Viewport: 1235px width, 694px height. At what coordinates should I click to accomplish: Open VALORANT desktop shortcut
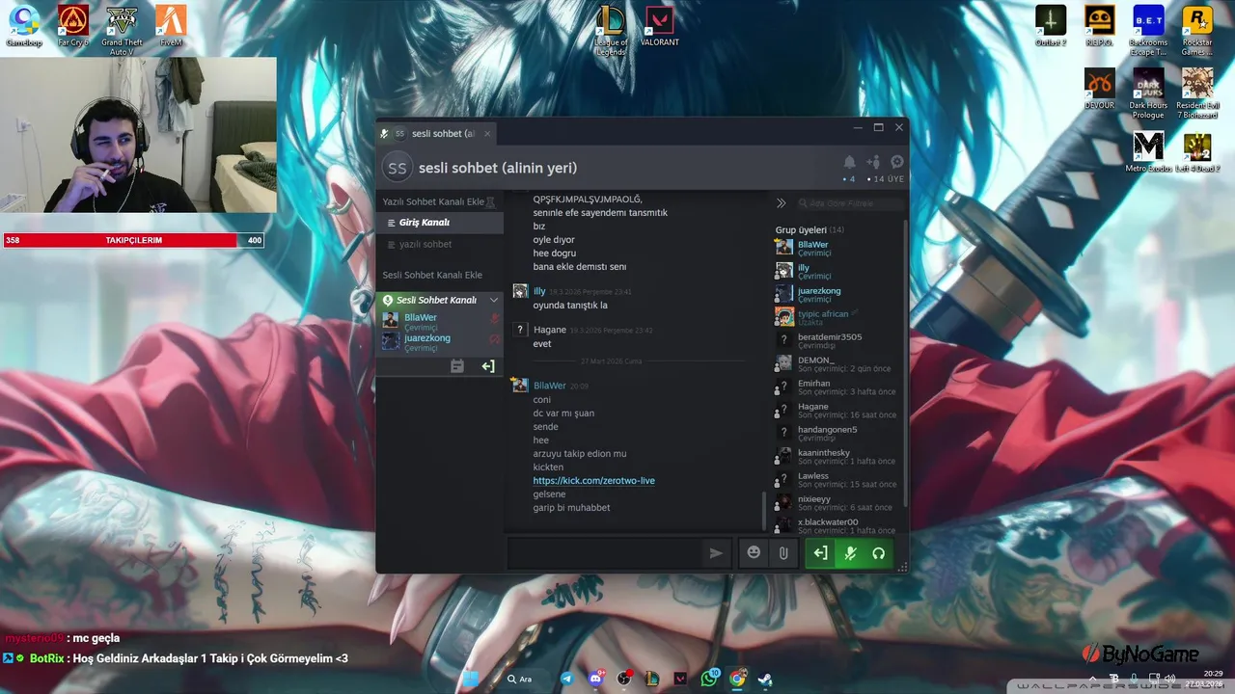660,26
